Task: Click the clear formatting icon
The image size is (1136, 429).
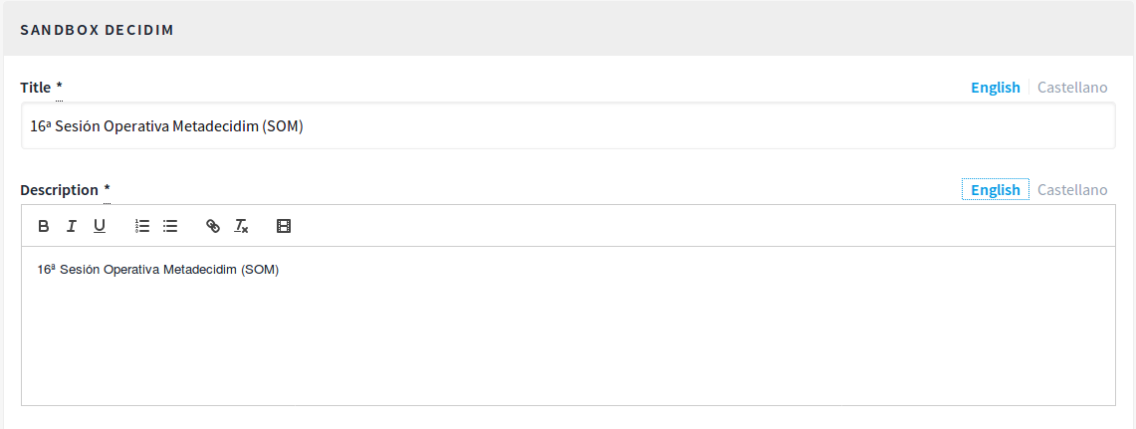Action: tap(241, 226)
